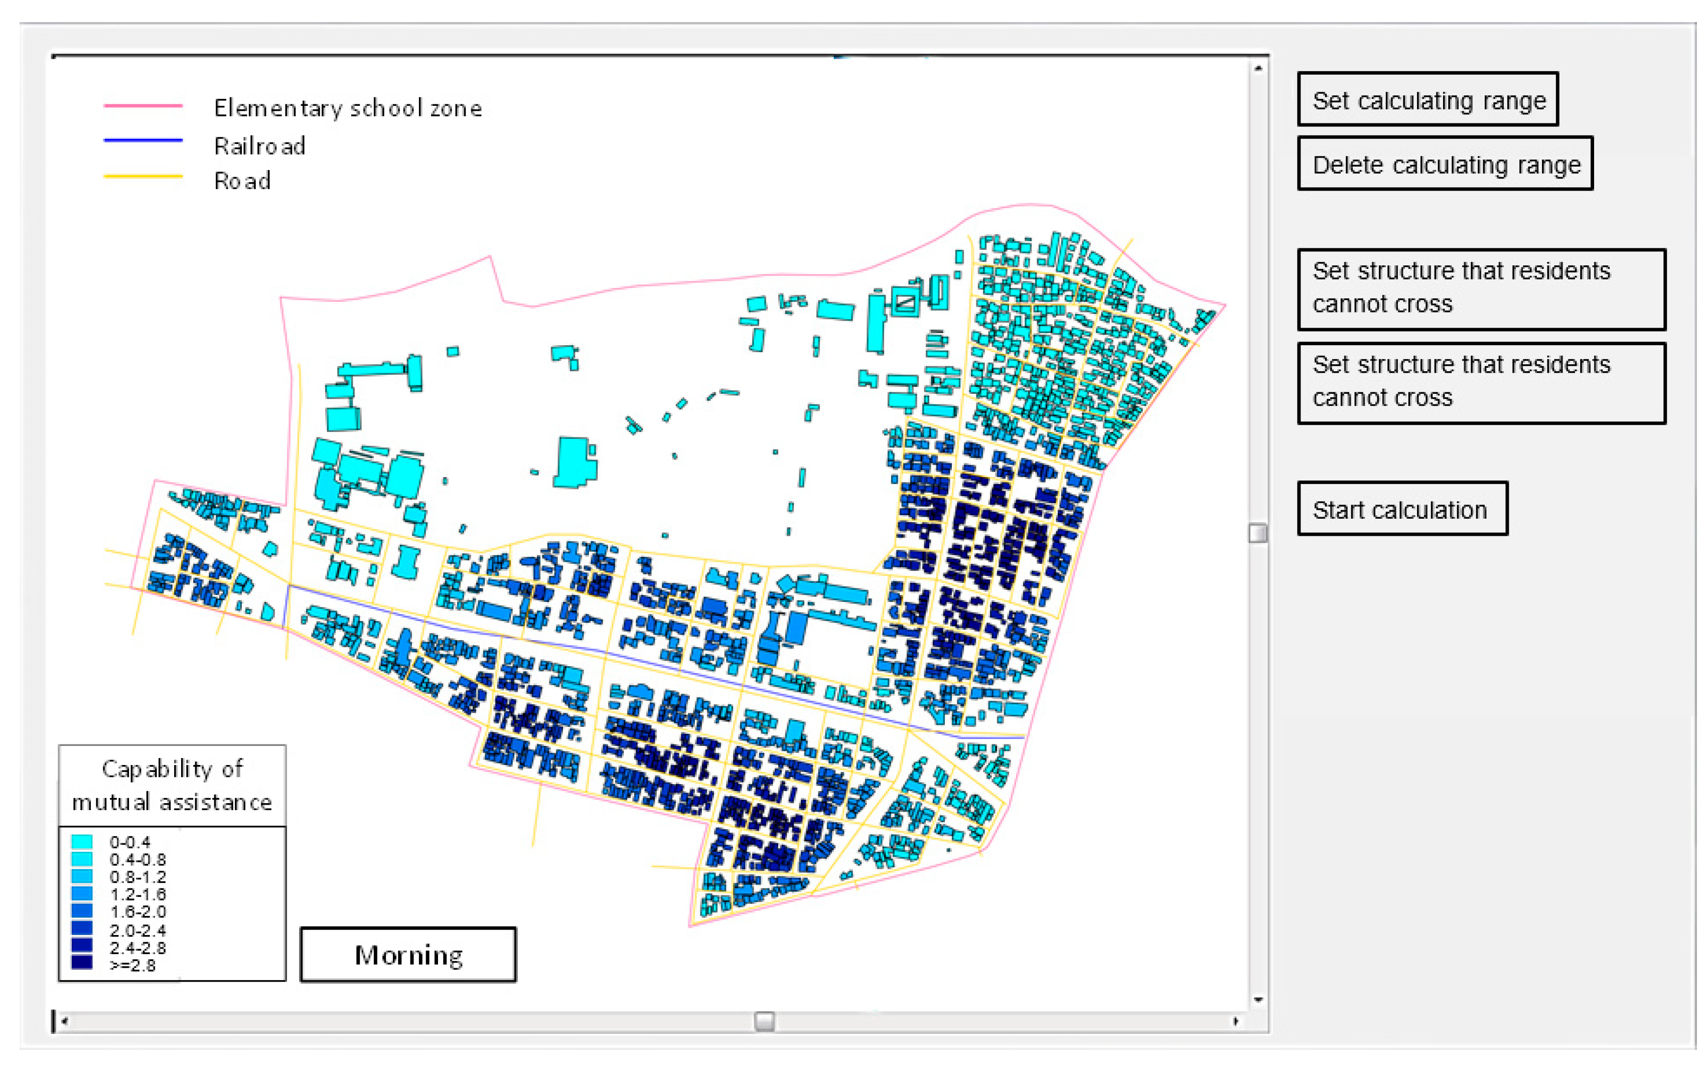Select the 2.4-2.8 legend color swatch

click(x=82, y=946)
